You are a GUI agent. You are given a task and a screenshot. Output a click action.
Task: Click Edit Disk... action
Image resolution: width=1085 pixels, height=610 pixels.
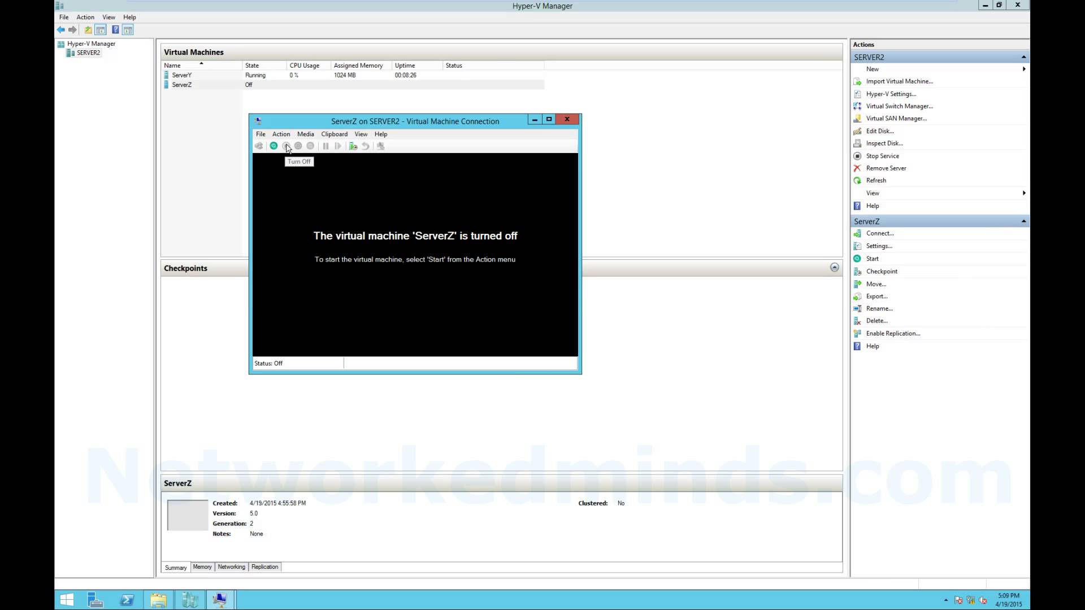click(x=880, y=131)
